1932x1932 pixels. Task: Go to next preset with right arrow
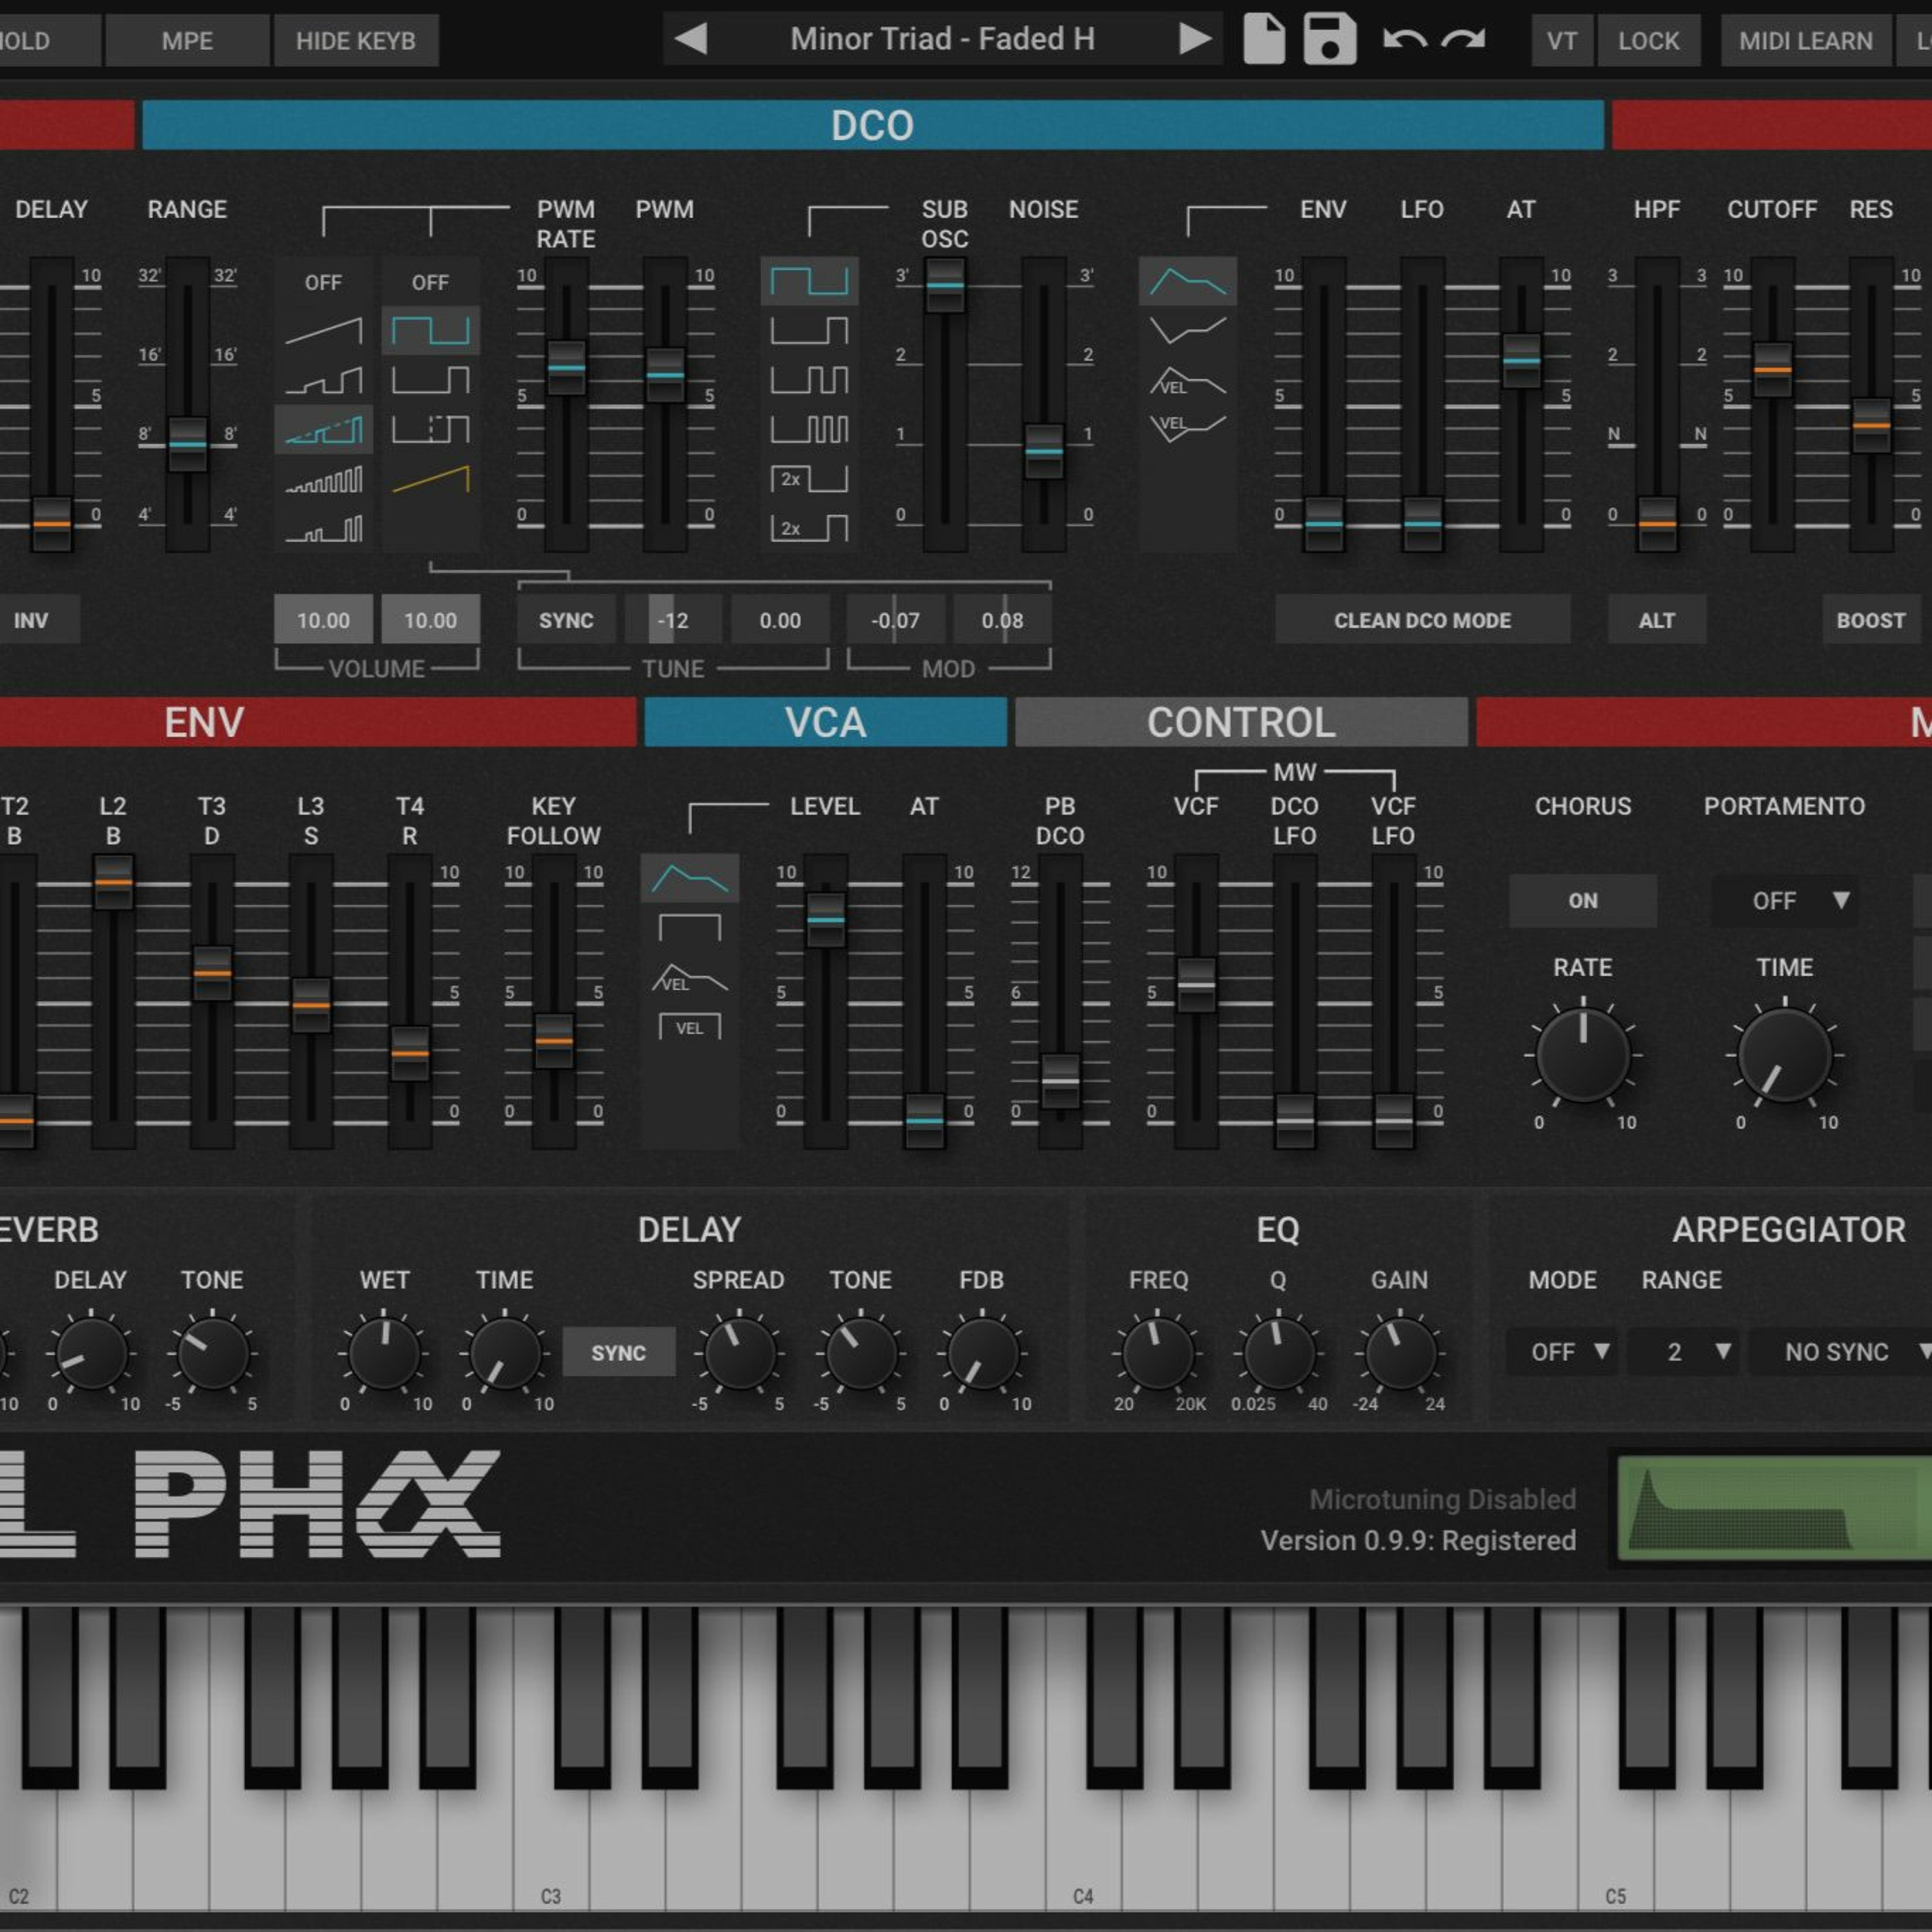click(x=1194, y=40)
